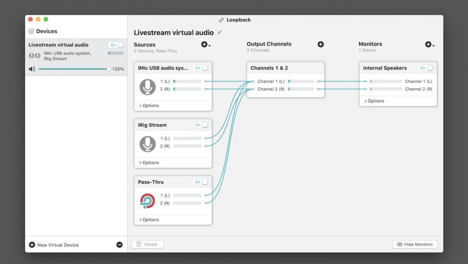Click Internal Speakers Channel 2 (R) input connector
468x264 pixels.
tap(366, 89)
